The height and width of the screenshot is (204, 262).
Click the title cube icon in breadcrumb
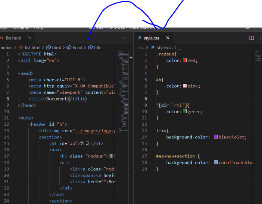coord(90,48)
